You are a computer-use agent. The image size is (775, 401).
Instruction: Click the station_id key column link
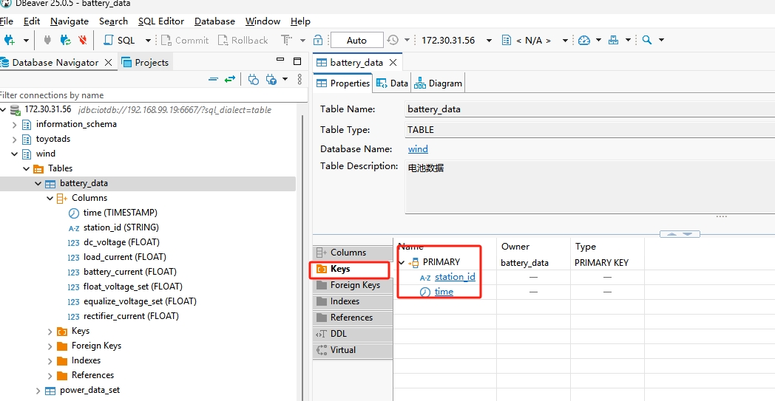tap(454, 277)
